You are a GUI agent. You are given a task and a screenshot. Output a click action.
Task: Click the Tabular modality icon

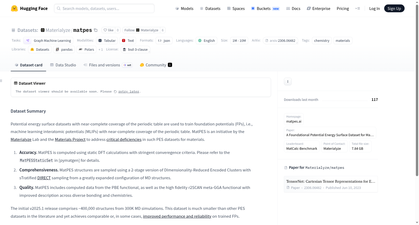click(x=100, y=41)
